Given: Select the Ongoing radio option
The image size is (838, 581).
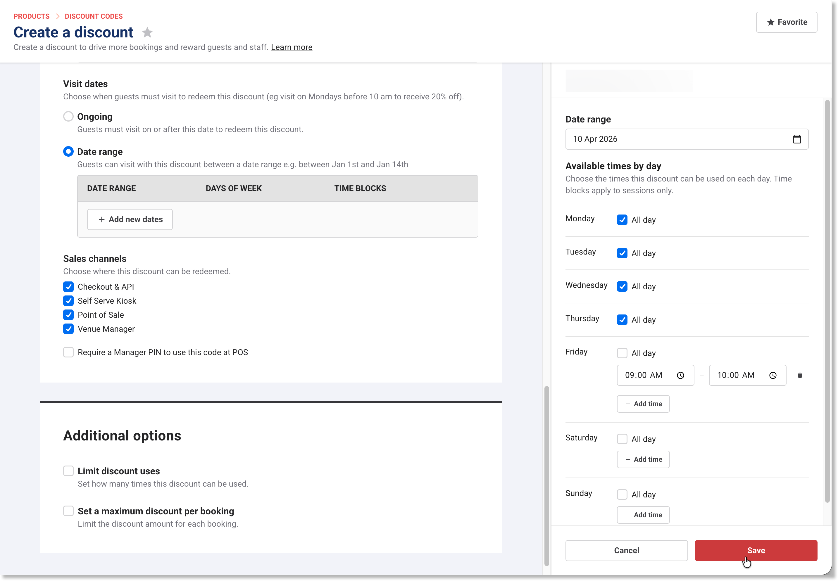Looking at the screenshot, I should click(x=68, y=117).
